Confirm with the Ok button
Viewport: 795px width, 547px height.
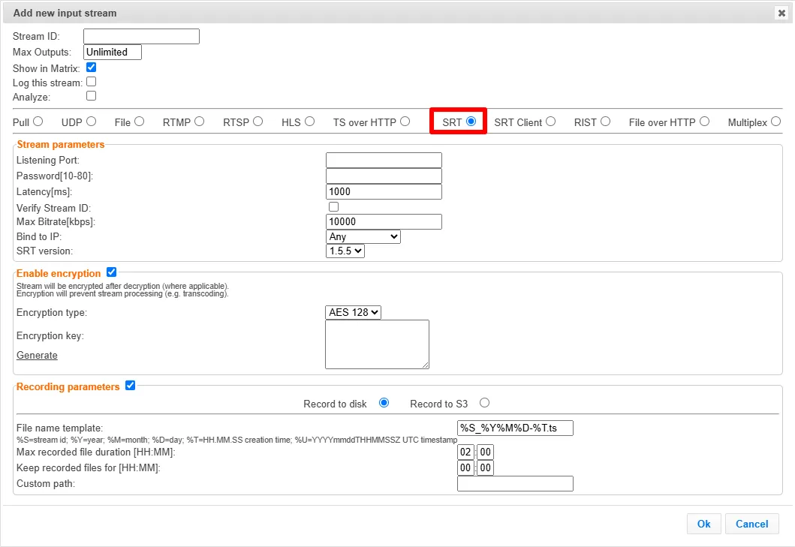point(703,524)
